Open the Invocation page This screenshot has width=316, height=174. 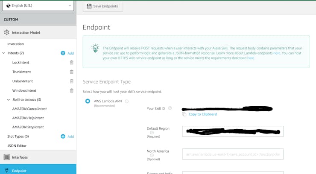(x=15, y=44)
